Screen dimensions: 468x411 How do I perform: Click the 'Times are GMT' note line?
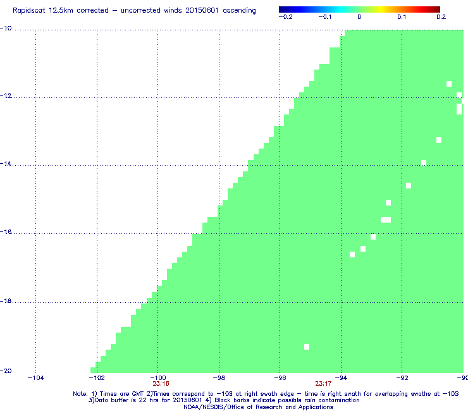click(x=266, y=394)
